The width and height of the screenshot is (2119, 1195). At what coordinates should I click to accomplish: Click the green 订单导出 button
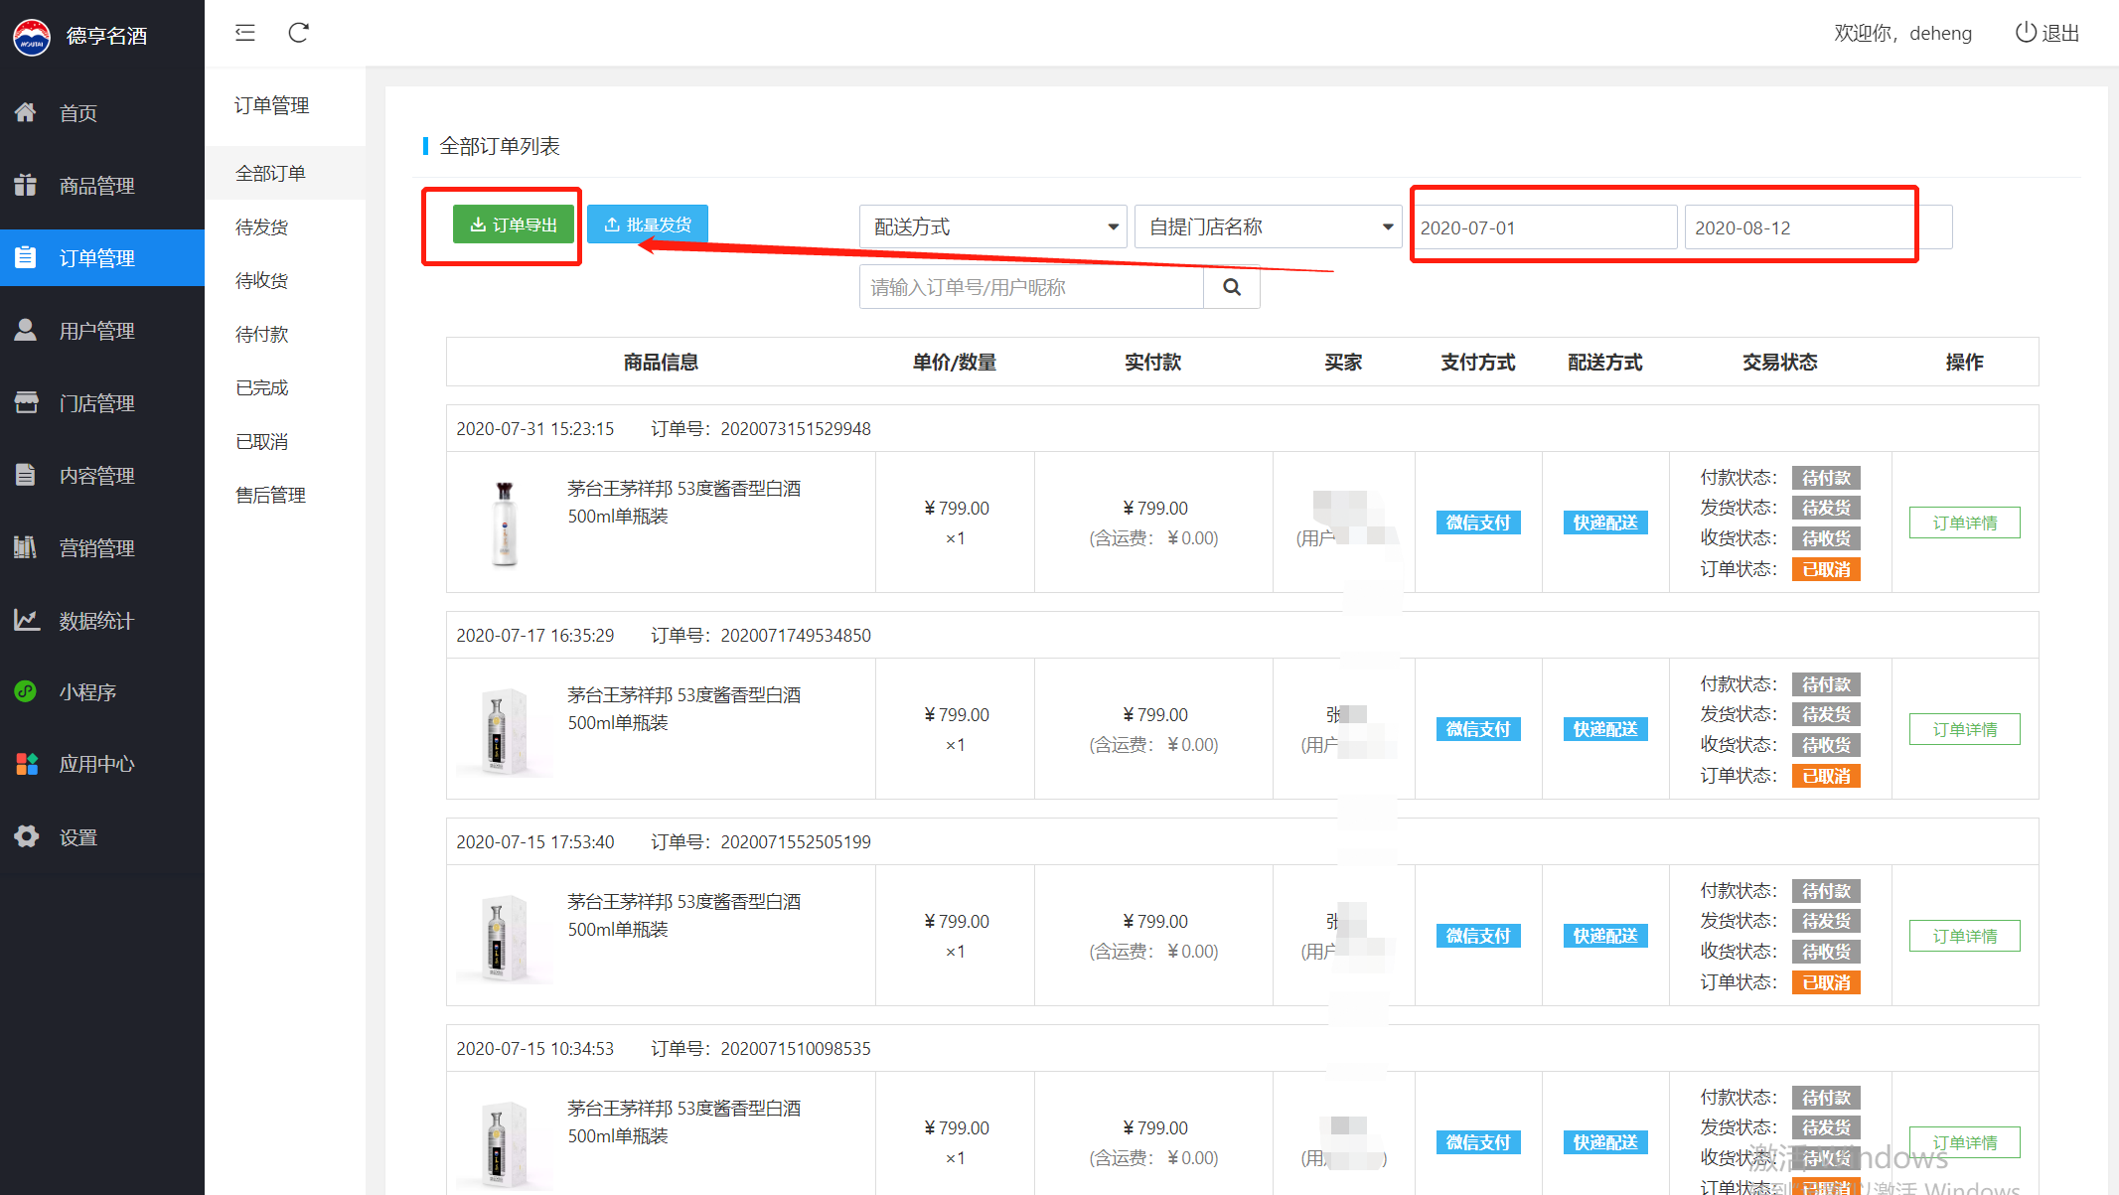click(x=514, y=224)
